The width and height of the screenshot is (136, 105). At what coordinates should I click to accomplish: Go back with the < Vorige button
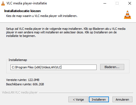(x=78, y=100)
